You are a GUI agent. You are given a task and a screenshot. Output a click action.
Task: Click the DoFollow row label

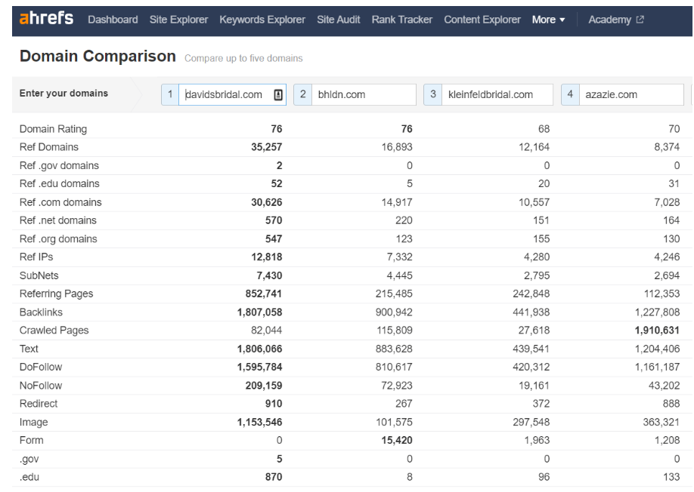(x=41, y=367)
